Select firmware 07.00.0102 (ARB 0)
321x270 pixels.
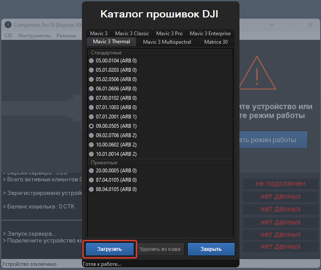[91, 98]
